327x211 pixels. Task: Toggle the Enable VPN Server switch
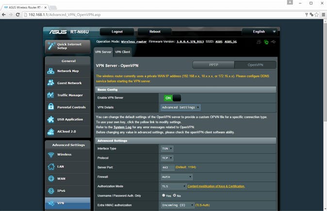(x=172, y=98)
